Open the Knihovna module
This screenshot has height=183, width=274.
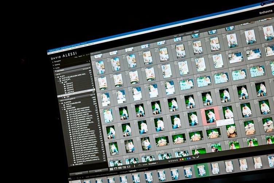coord(266,12)
